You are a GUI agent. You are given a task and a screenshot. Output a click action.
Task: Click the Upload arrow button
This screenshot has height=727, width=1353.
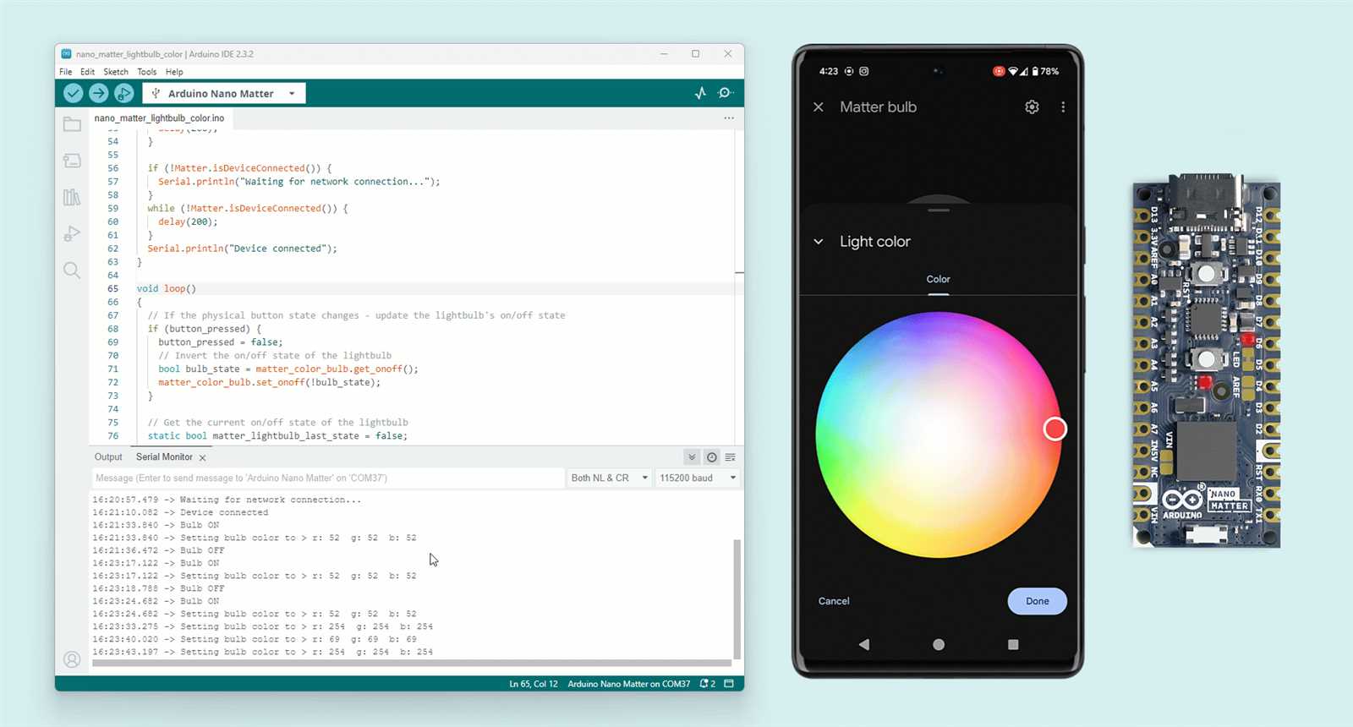pos(99,93)
